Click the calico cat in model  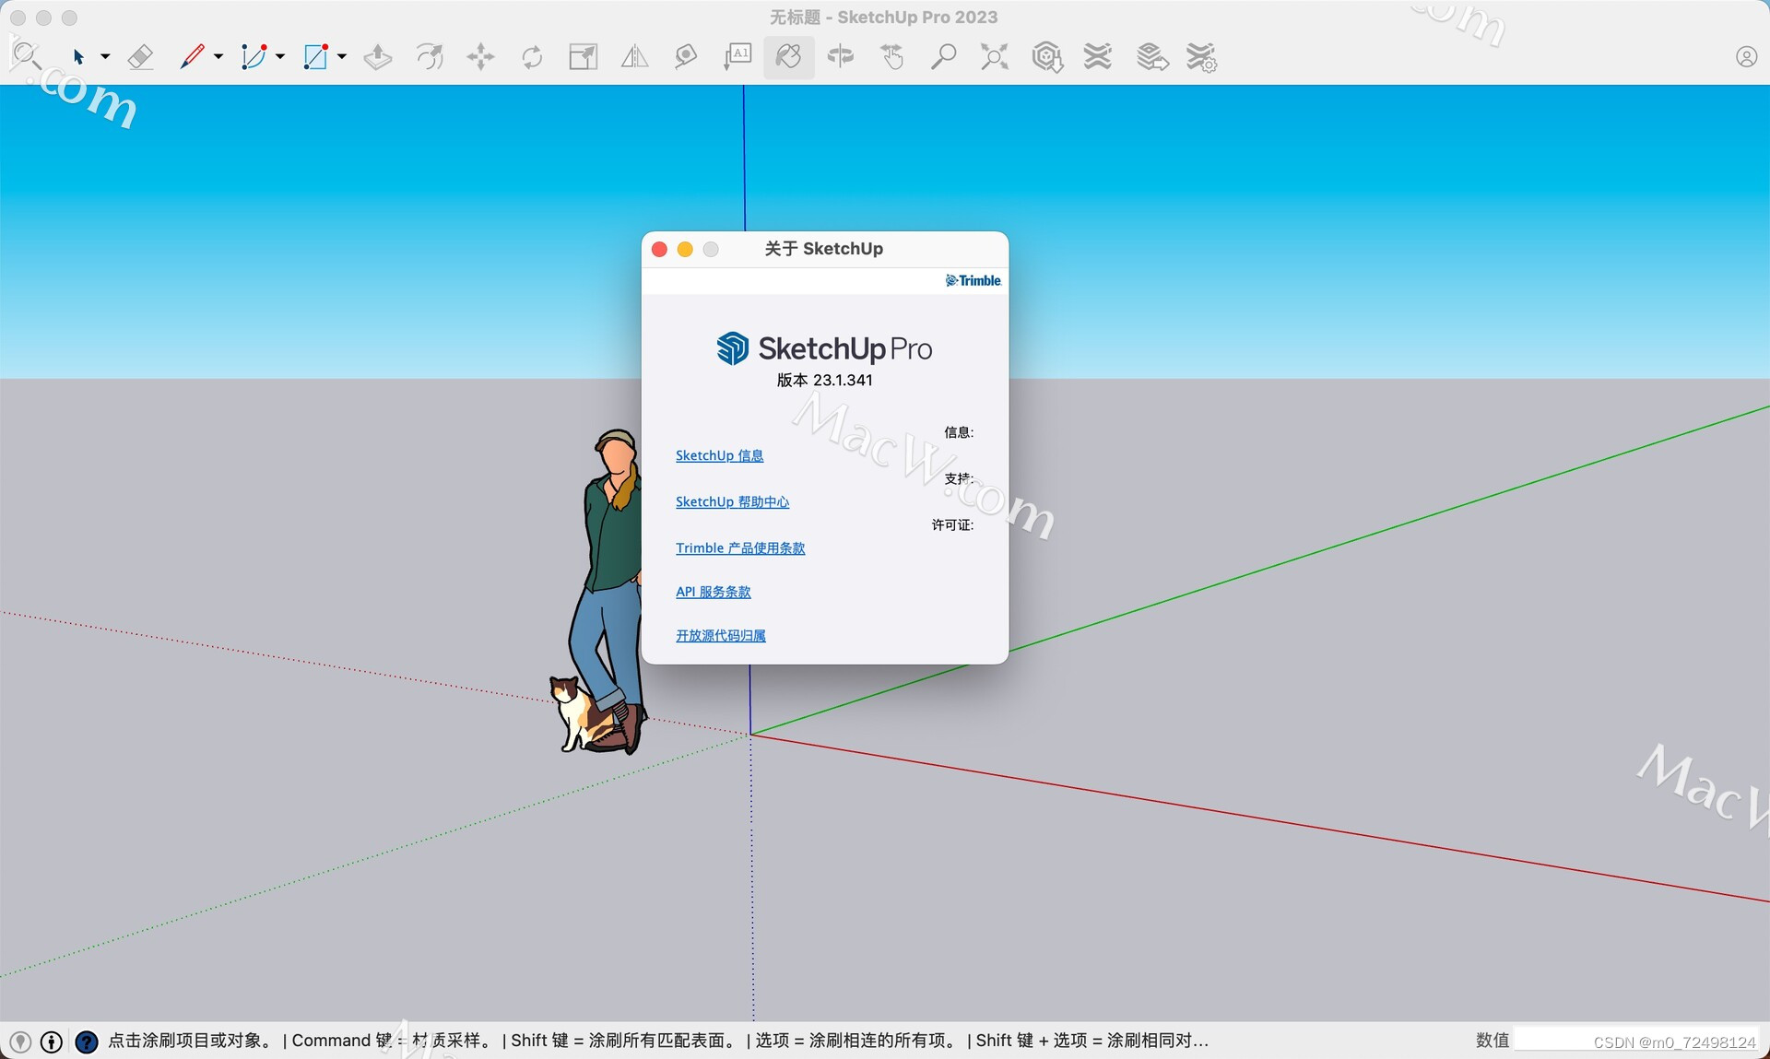coord(579,714)
